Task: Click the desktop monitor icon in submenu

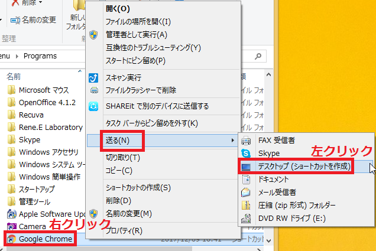Action: (246, 167)
